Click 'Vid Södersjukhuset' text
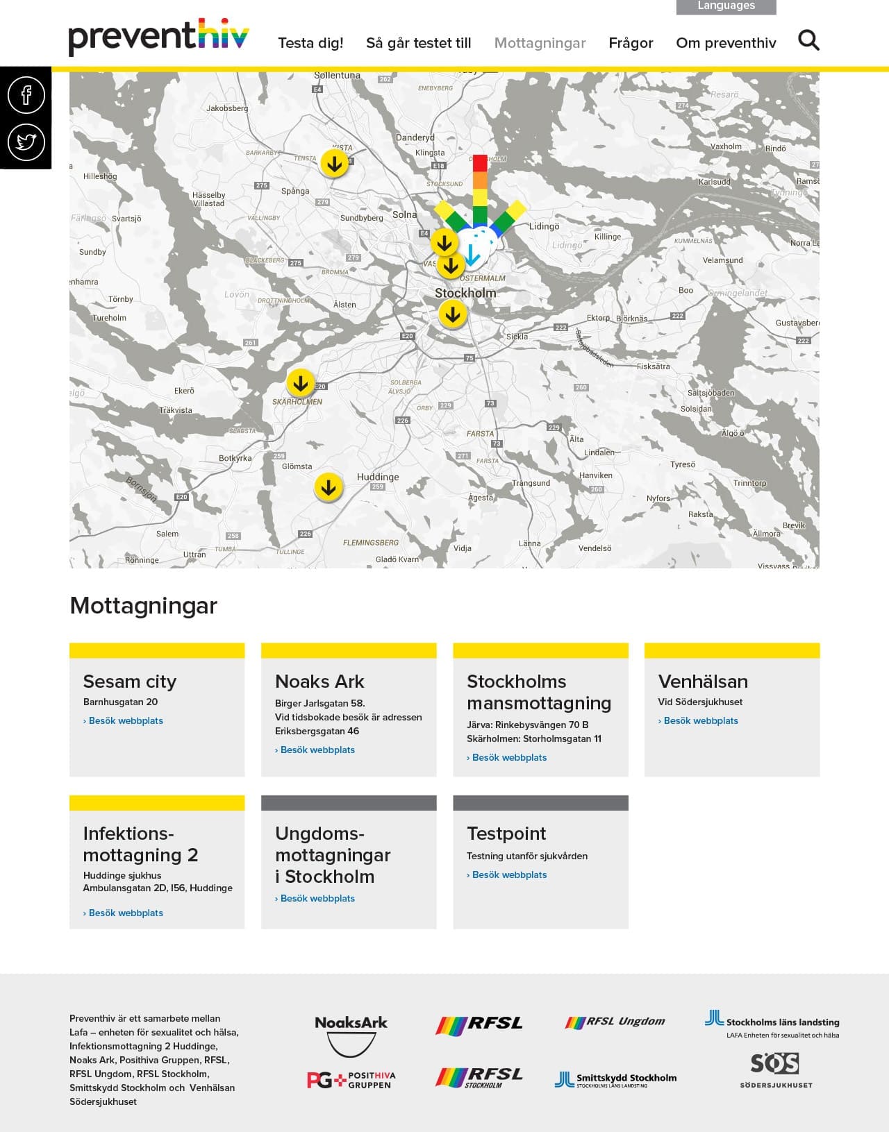 pos(700,702)
